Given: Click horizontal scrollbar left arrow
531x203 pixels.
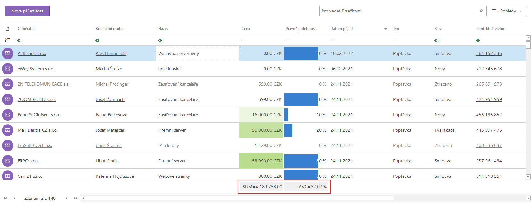Looking at the screenshot, I should tap(84, 198).
